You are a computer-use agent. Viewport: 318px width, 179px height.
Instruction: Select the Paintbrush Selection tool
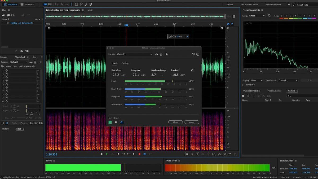click(86, 5)
